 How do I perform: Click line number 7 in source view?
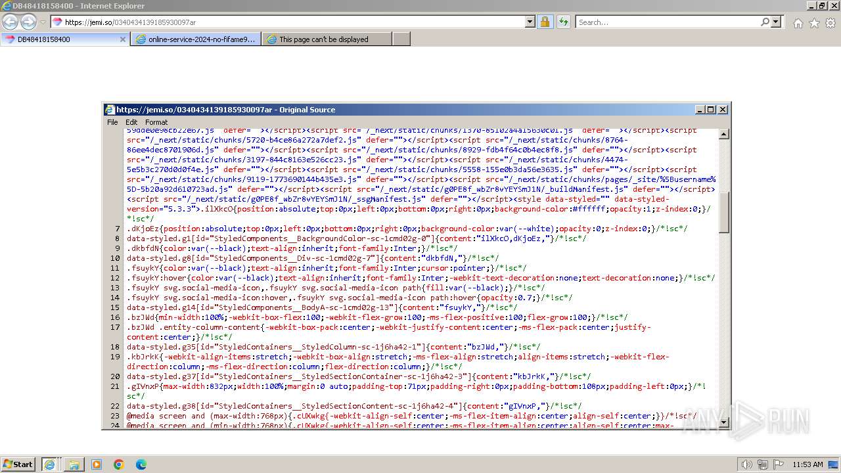coord(118,229)
